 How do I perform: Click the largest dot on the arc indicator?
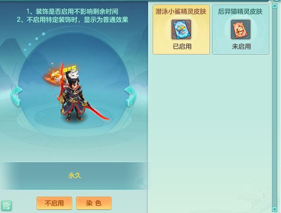tap(44, 34)
